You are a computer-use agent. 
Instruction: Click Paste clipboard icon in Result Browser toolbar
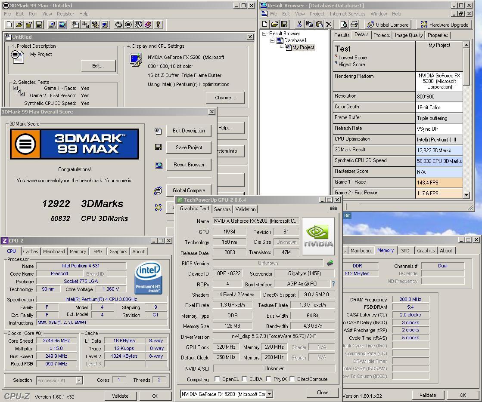click(x=319, y=24)
